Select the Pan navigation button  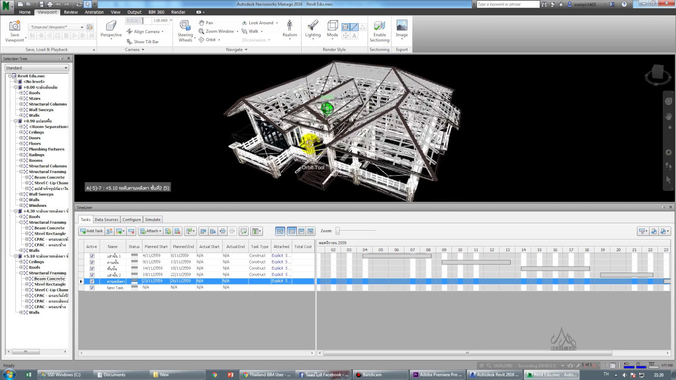click(206, 23)
